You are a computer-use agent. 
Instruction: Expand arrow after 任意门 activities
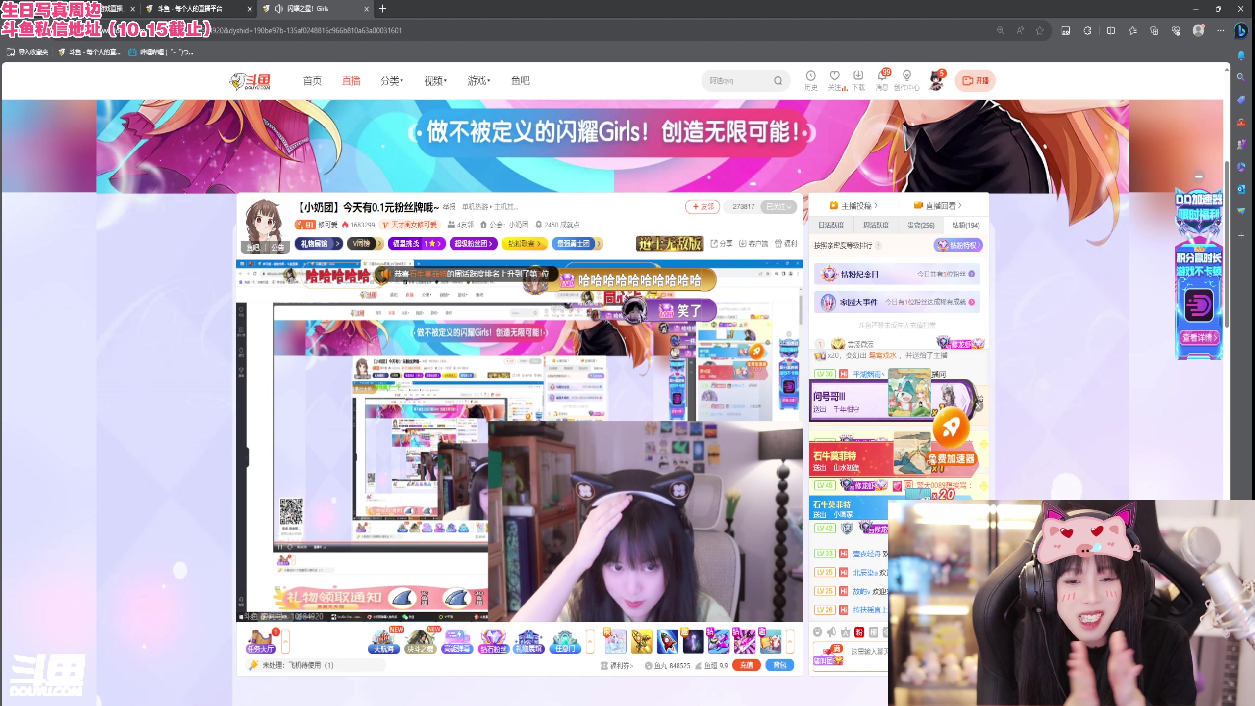tap(590, 641)
